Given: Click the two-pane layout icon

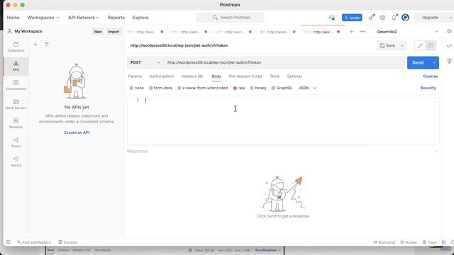Looking at the screenshot, I should coord(443,242).
